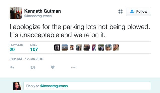Open the Kenneth Gutman display name link
The image size is (160, 93).
42,11
